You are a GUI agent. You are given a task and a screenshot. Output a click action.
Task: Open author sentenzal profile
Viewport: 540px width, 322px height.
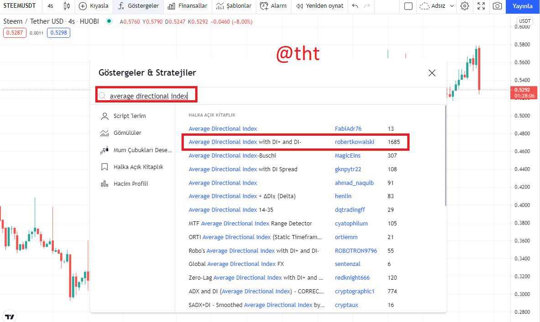point(348,264)
